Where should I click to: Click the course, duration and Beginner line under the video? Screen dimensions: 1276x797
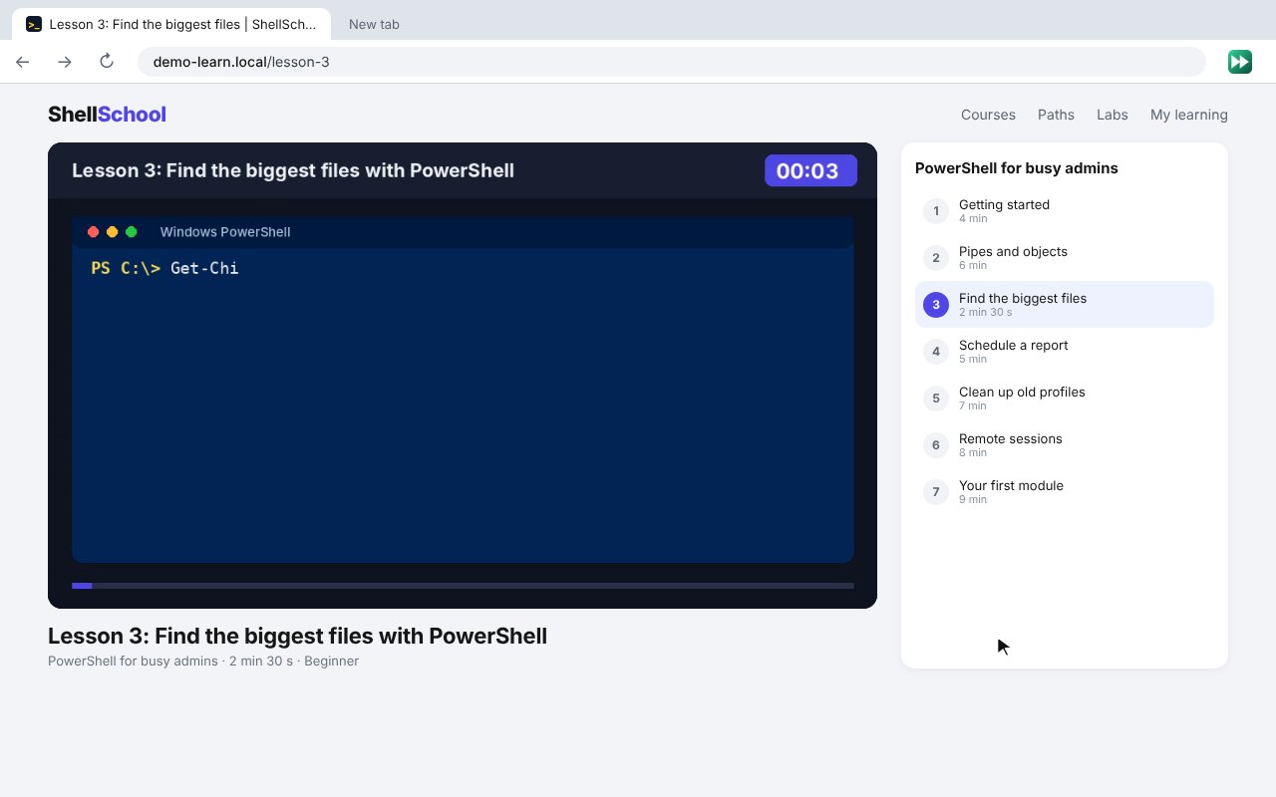point(203,661)
